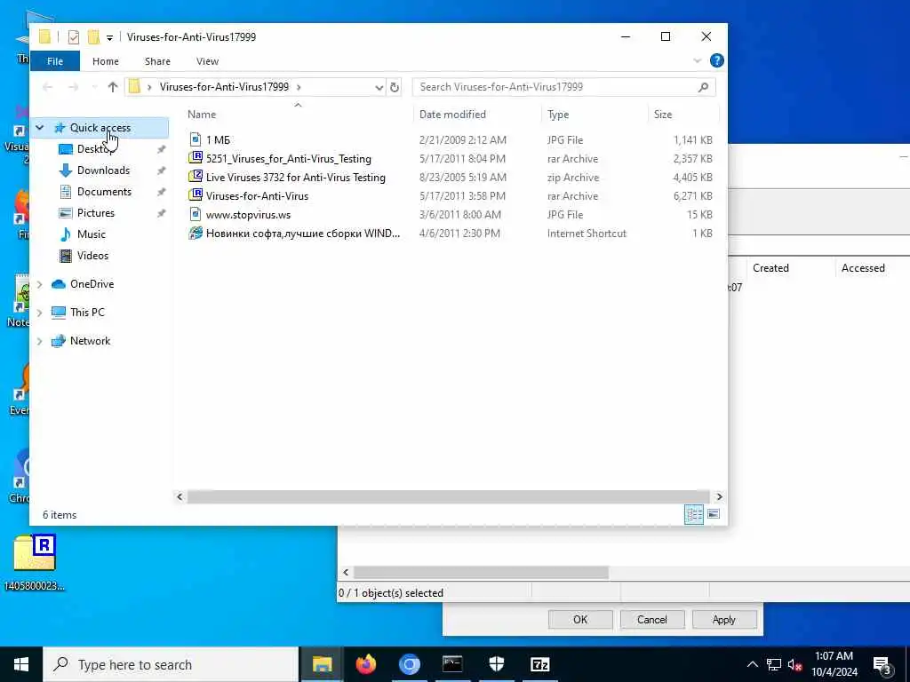Select the Новинки софта Internet Shortcut icon
This screenshot has height=682, width=910.
(x=196, y=234)
